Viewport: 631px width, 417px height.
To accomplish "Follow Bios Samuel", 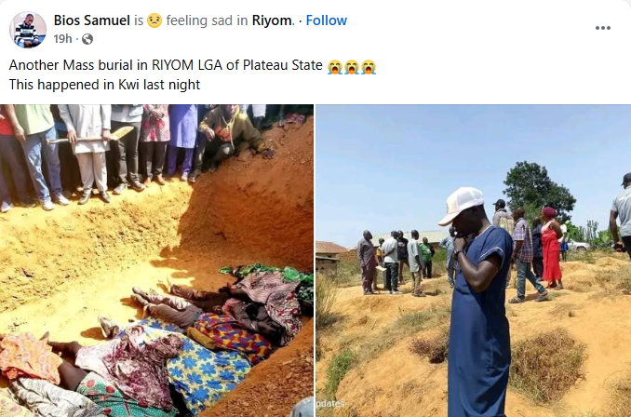I will 326,20.
